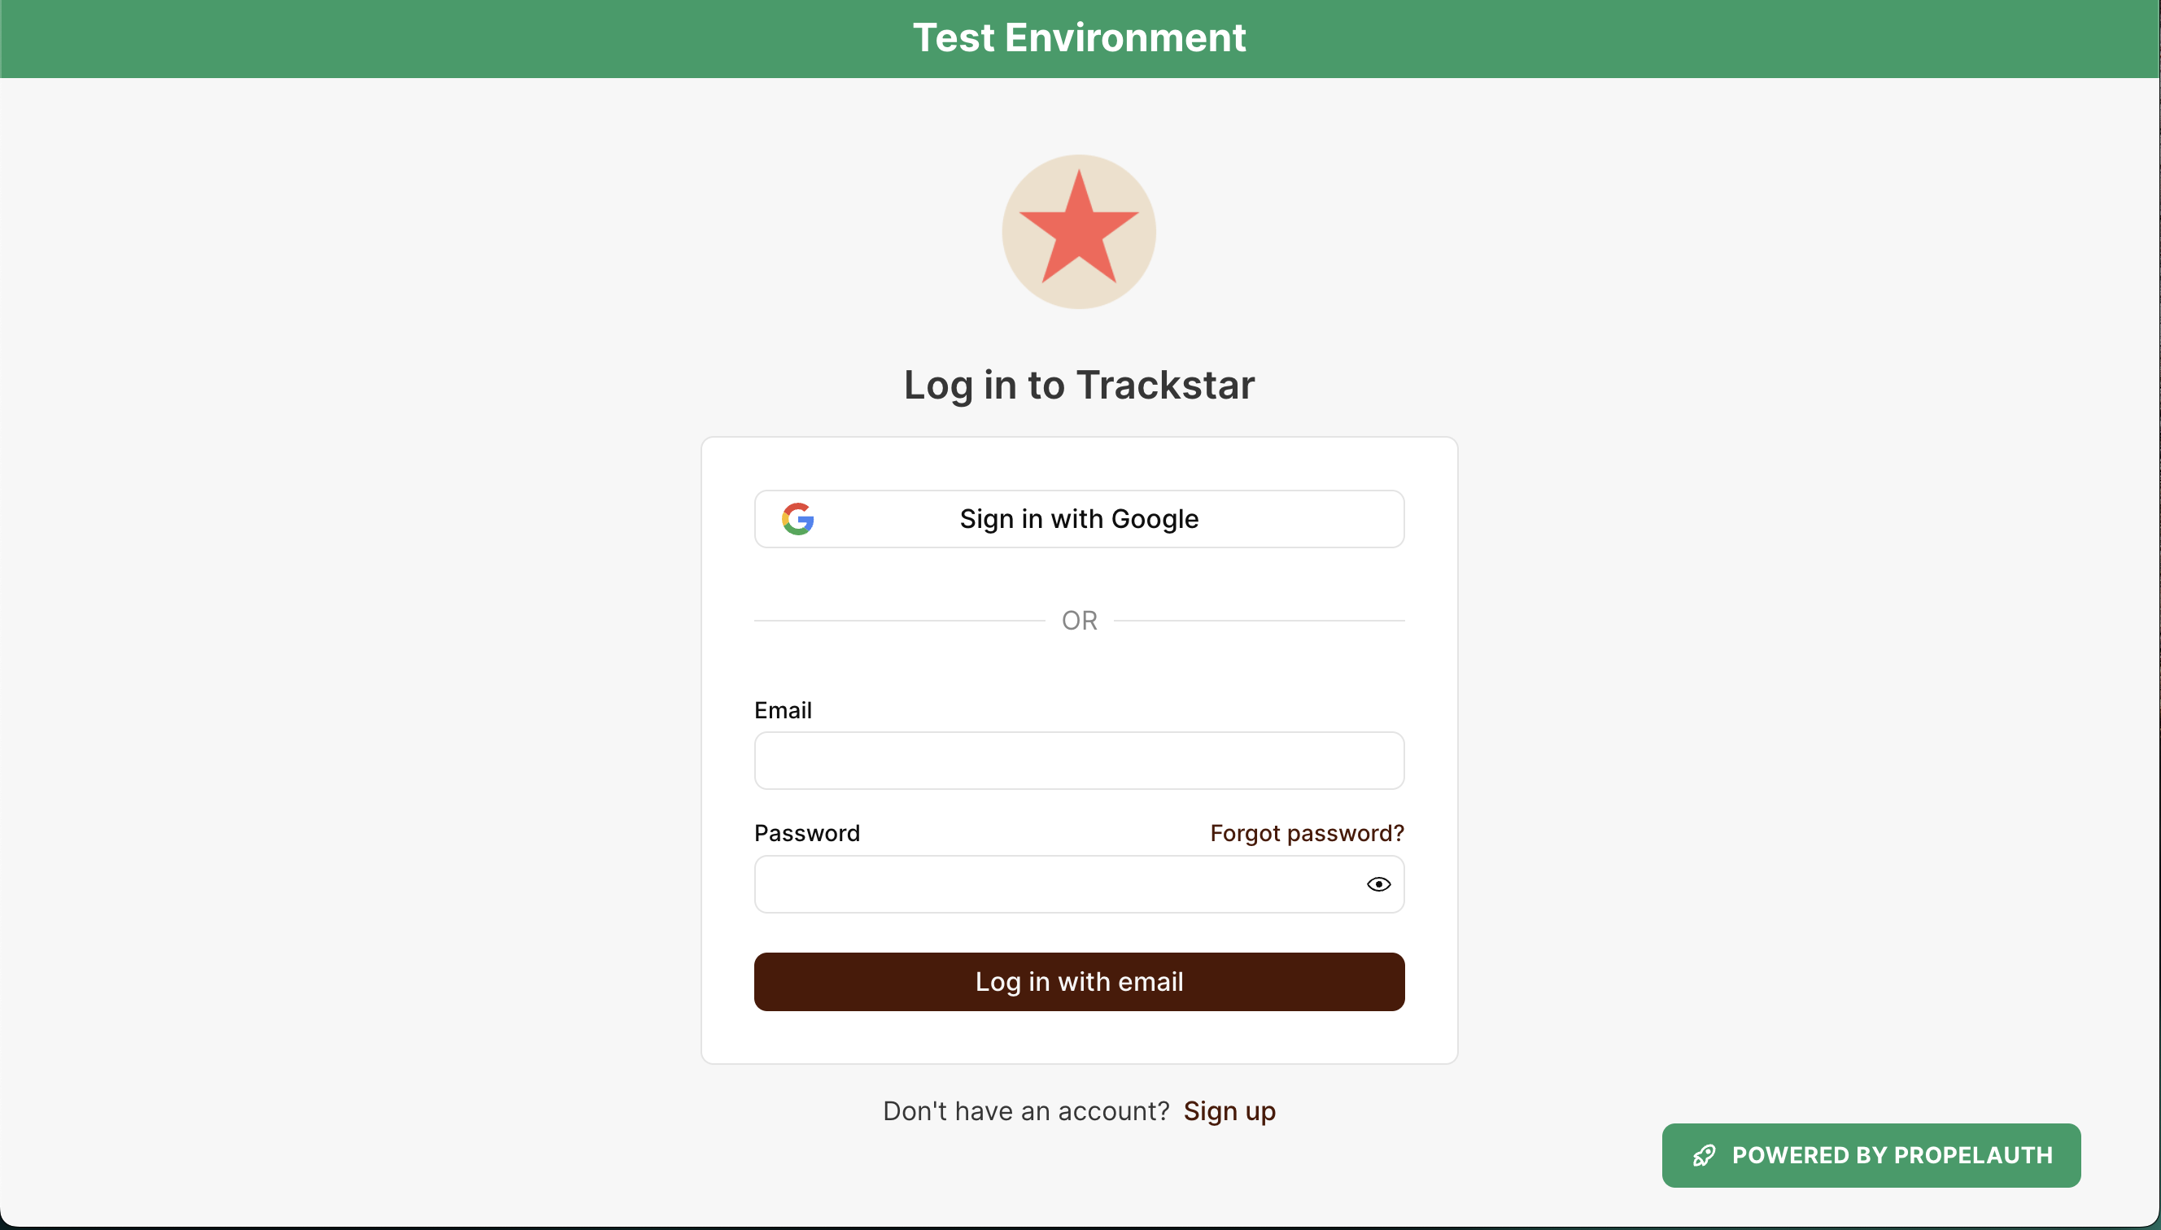The height and width of the screenshot is (1230, 2161).
Task: Click the Test Environment banner text
Action: [x=1079, y=38]
